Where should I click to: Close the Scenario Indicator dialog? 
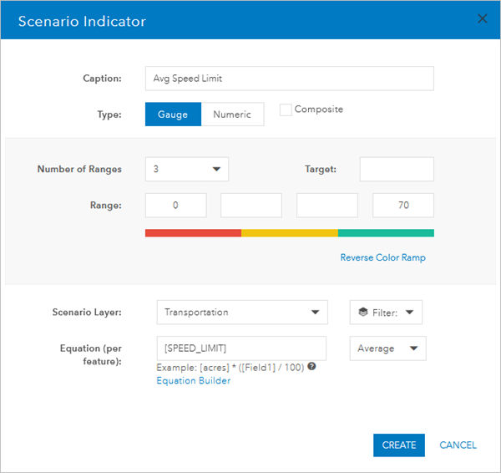click(482, 19)
